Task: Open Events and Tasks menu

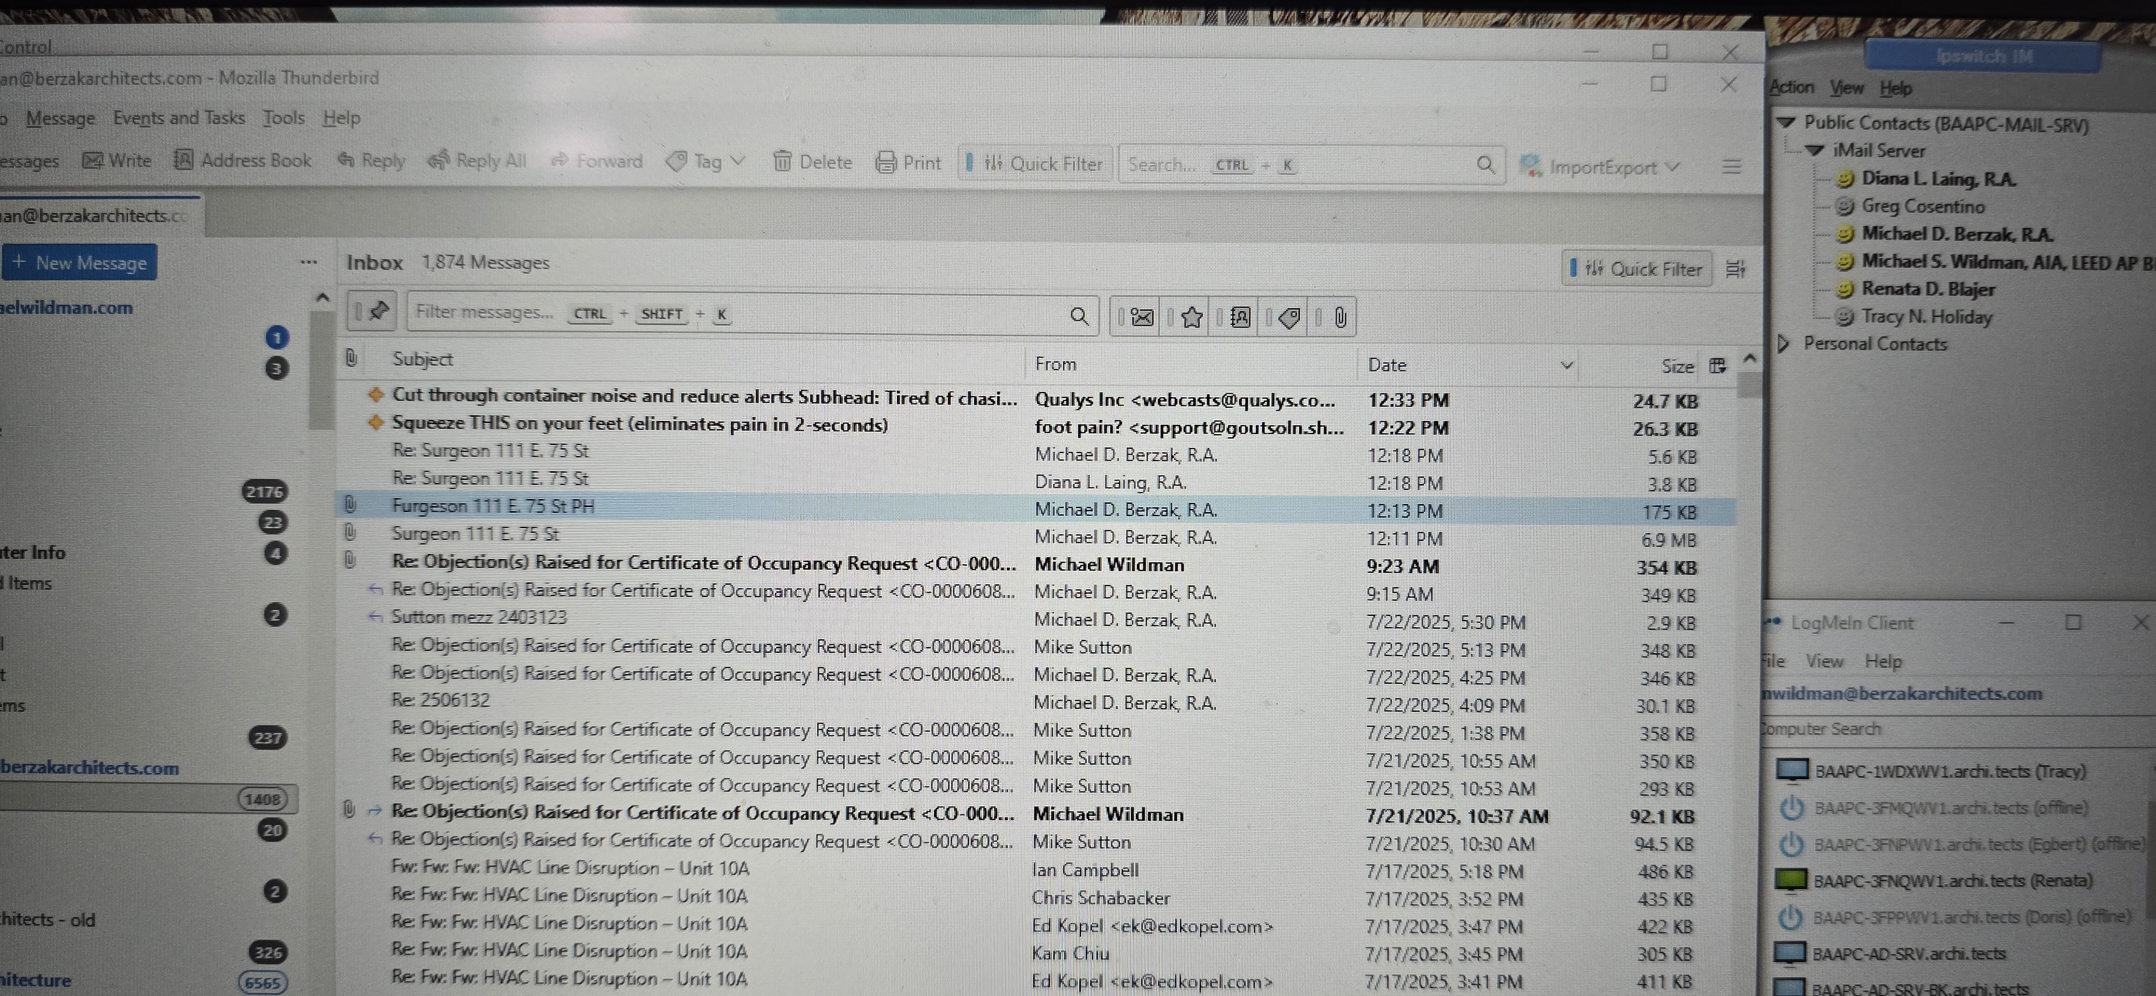Action: [179, 117]
